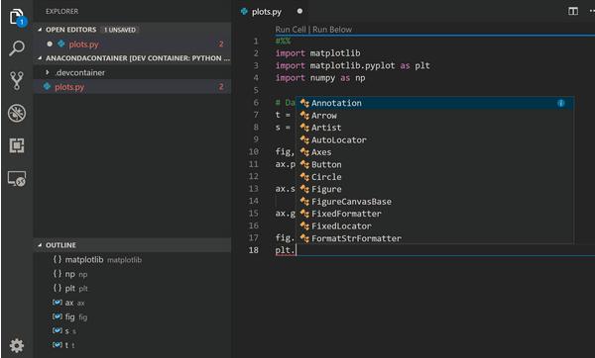Click the 'import numpy as np' line
This screenshot has height=358, width=595.
(x=320, y=77)
